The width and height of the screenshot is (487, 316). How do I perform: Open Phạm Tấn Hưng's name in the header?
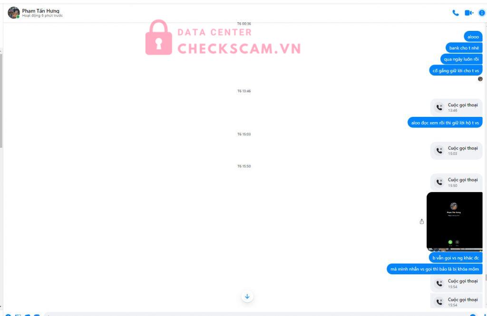coord(41,10)
